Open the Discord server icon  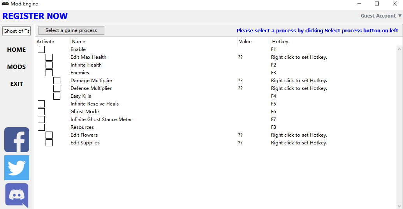coord(17,195)
